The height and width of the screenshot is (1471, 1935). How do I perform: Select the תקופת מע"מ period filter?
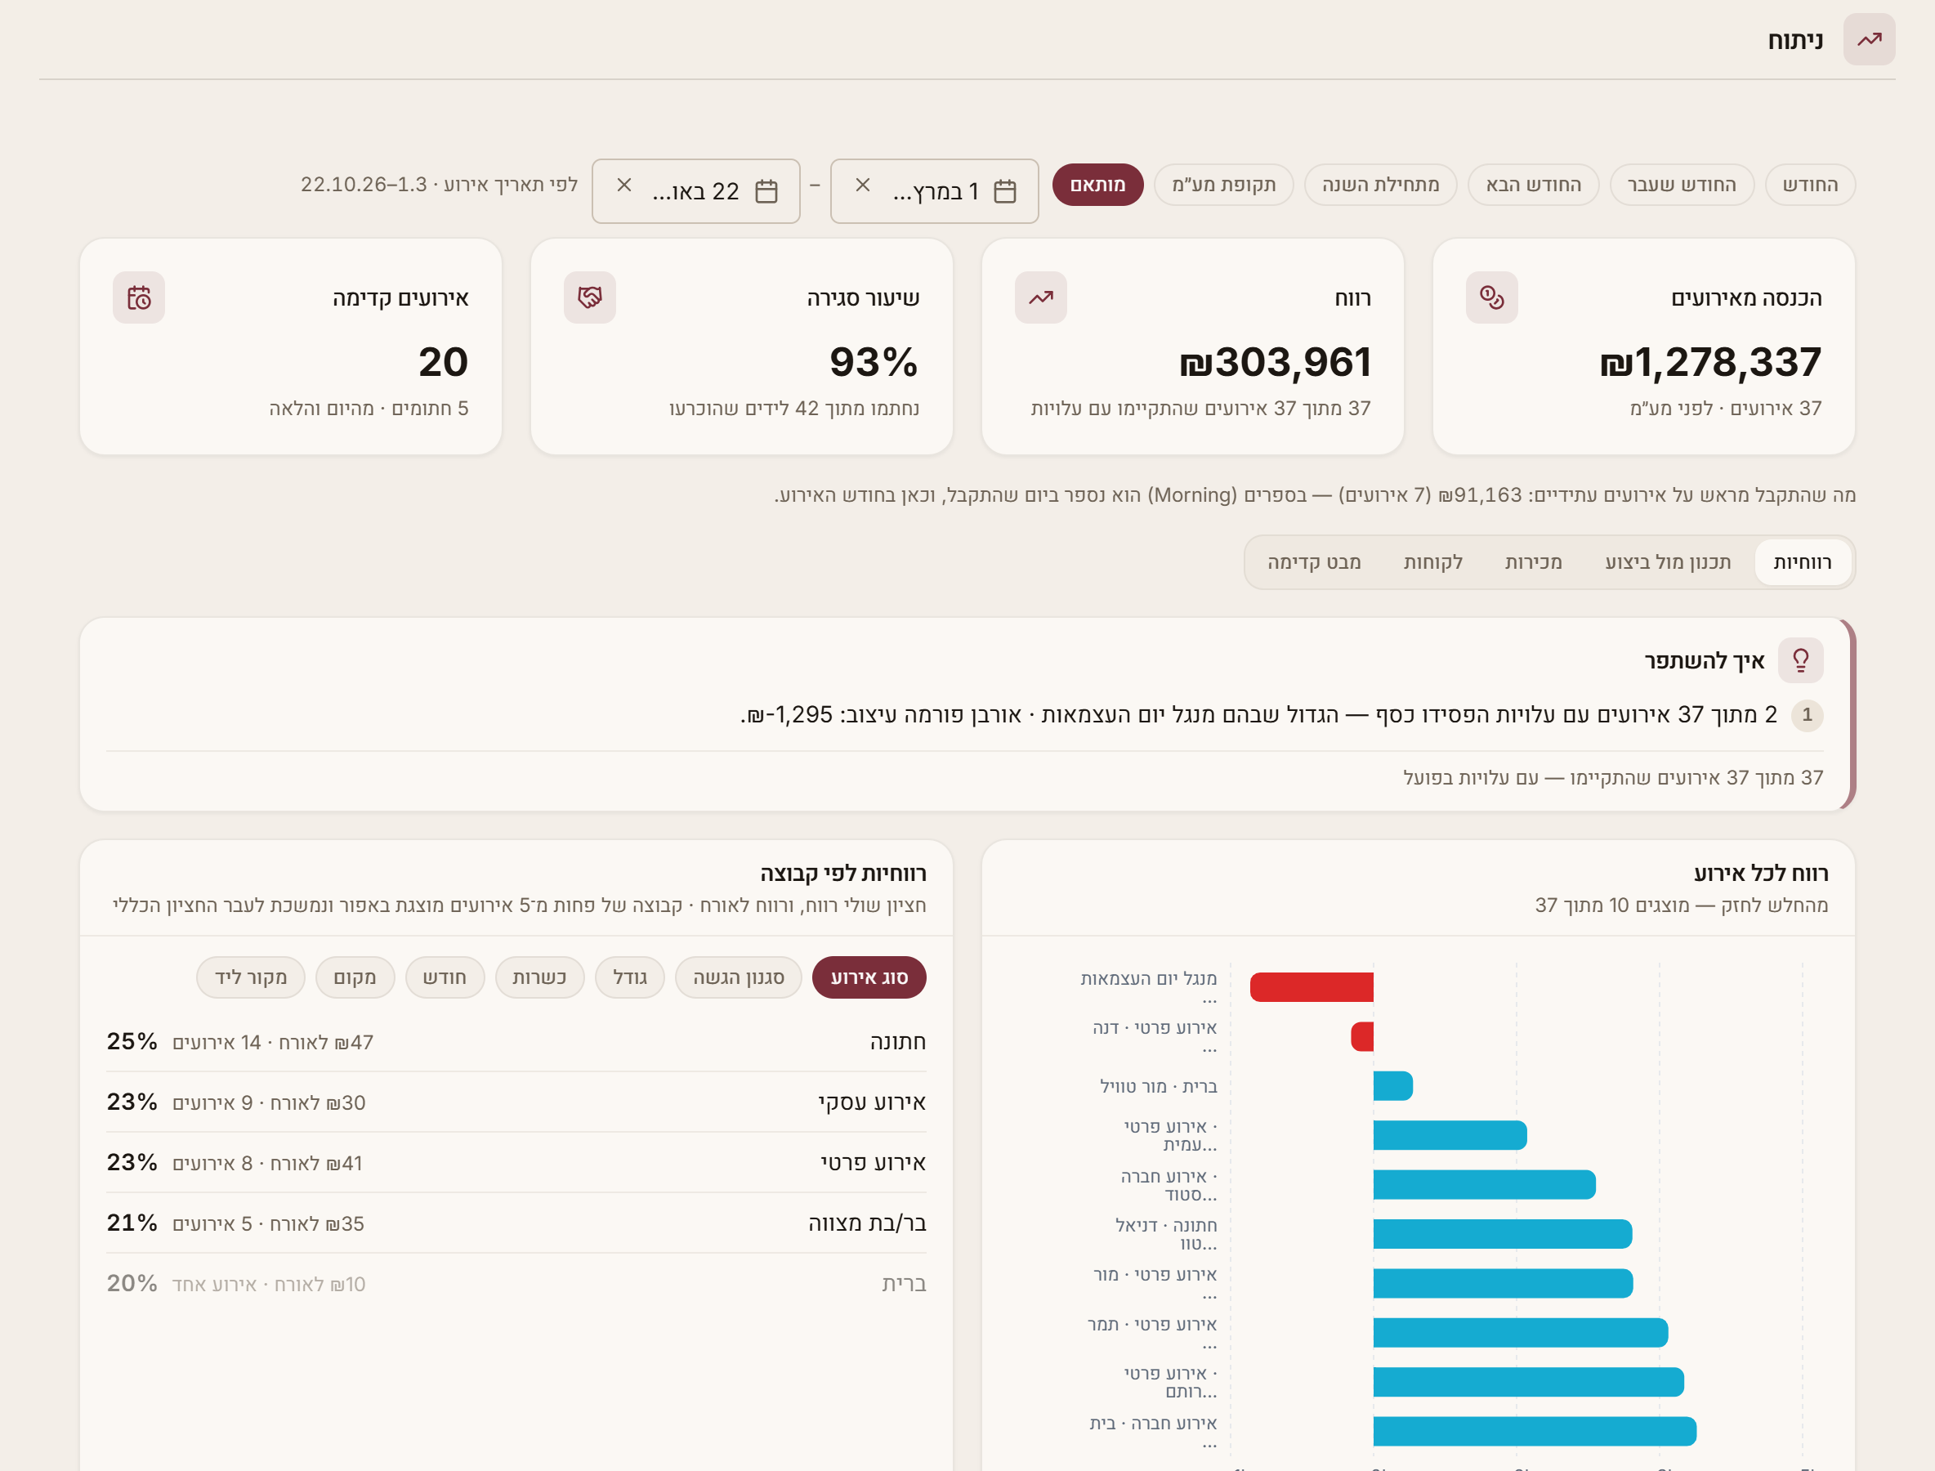1223,185
